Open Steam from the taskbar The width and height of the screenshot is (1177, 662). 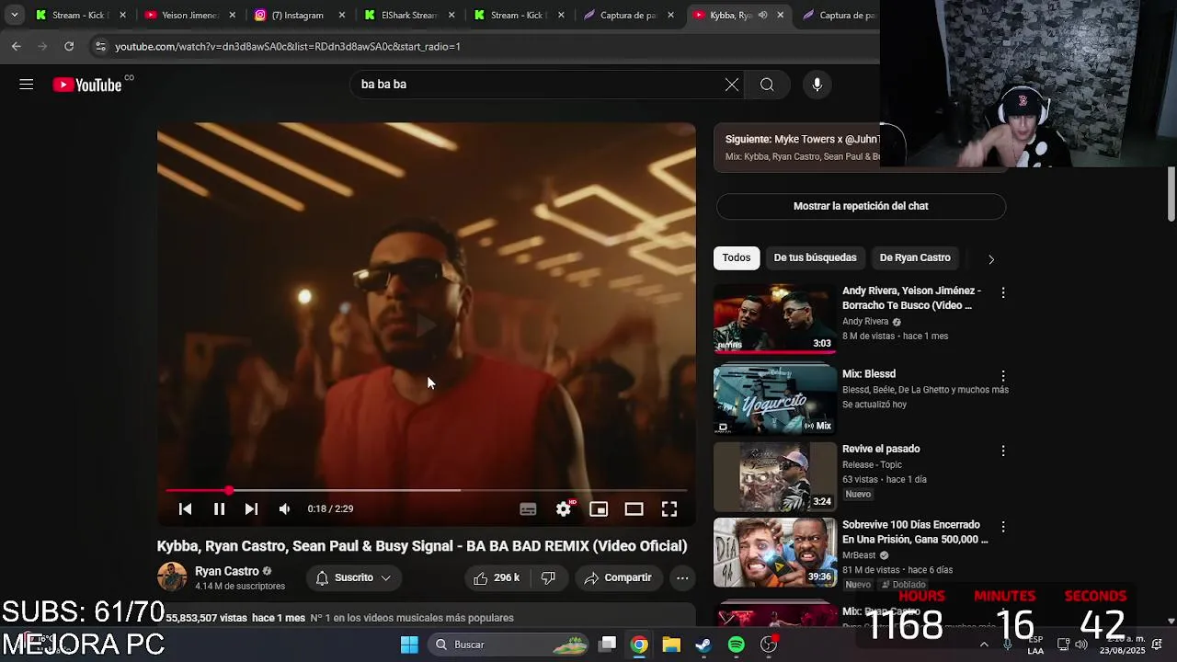point(703,645)
